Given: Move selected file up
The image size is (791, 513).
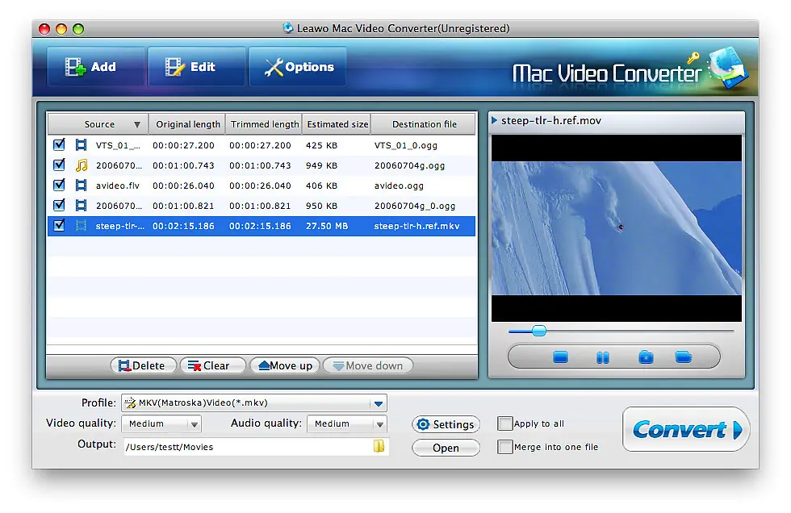Looking at the screenshot, I should click(x=285, y=365).
